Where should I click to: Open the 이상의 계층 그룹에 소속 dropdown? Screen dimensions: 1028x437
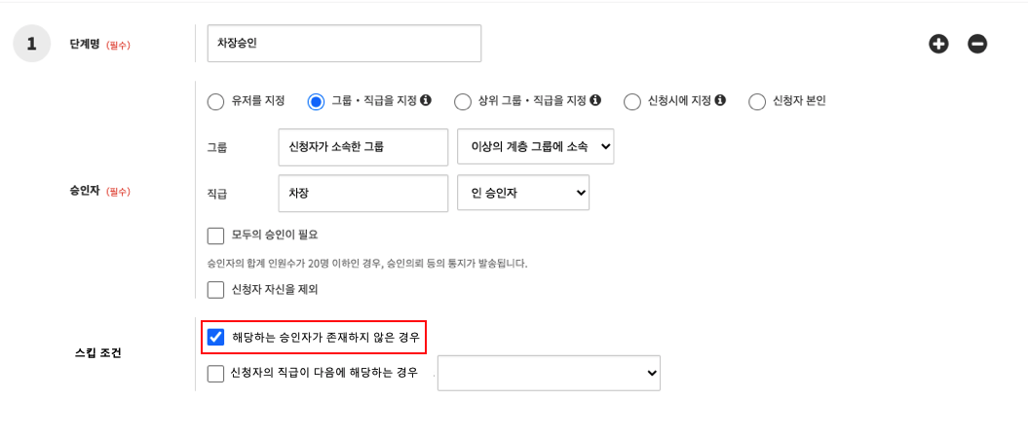pos(535,146)
